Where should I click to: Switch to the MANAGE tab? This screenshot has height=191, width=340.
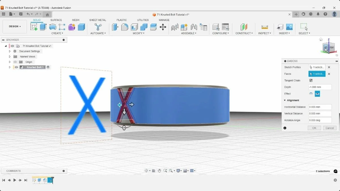pyautogui.click(x=164, y=20)
